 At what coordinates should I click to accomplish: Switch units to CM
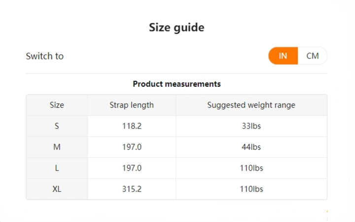(313, 56)
